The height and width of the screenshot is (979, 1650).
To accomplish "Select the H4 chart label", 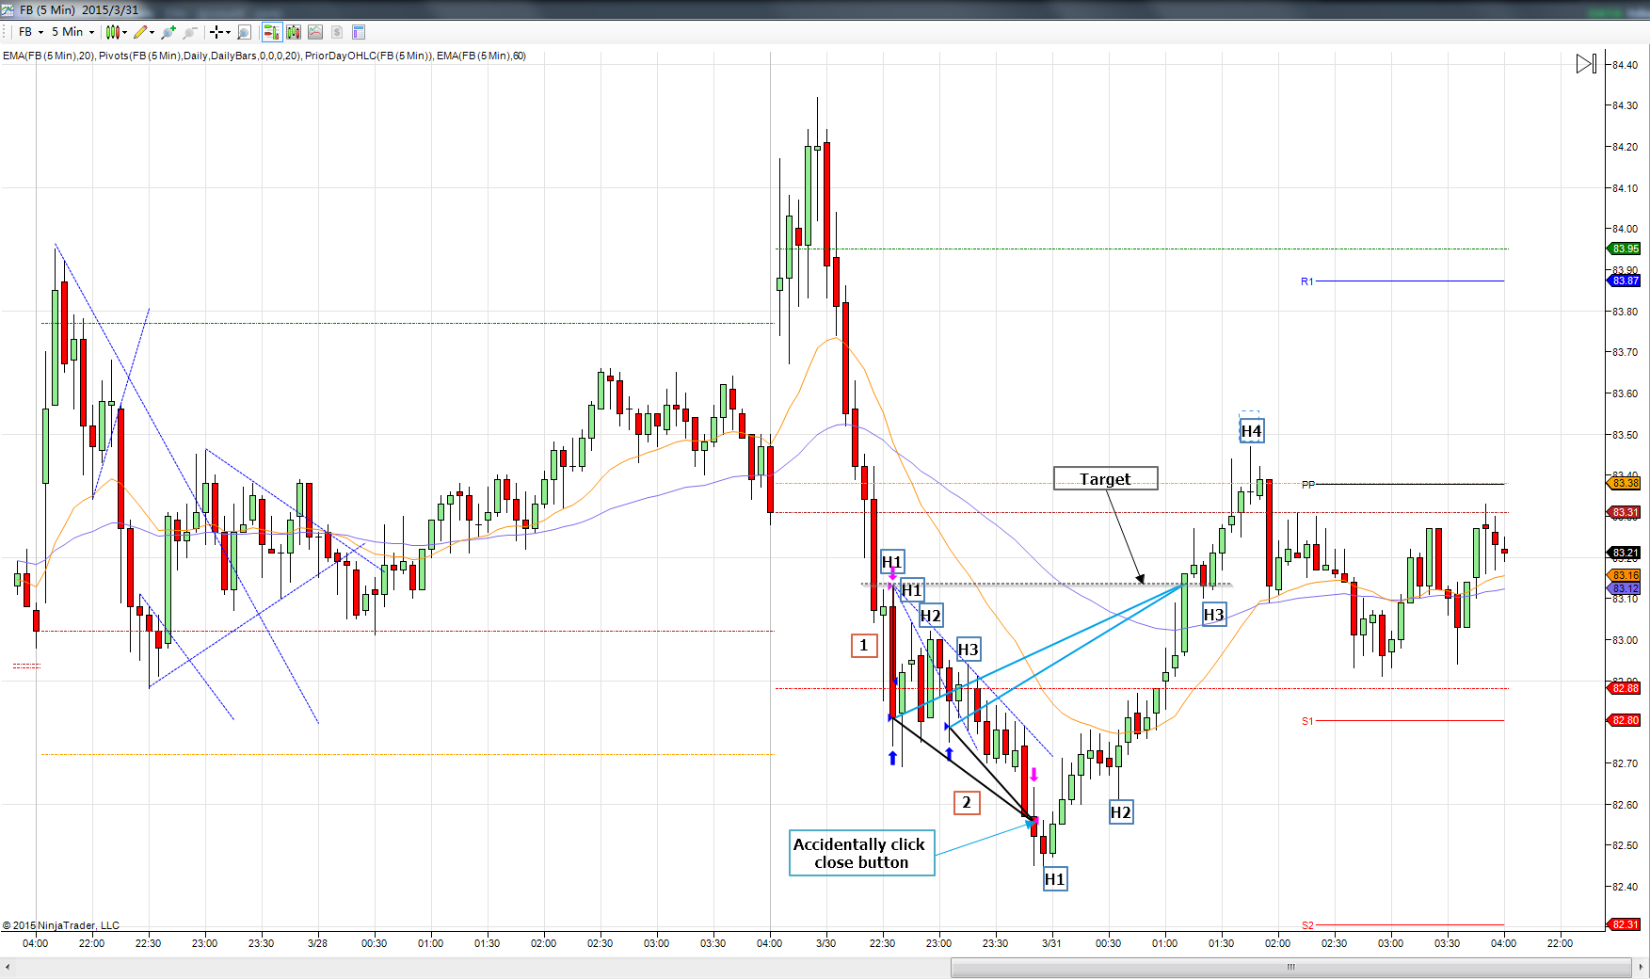I will (1251, 431).
